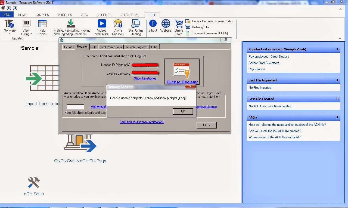Select the HELP ribbon tab
Image resolution: width=348 pixels, height=208 pixels.
click(152, 15)
